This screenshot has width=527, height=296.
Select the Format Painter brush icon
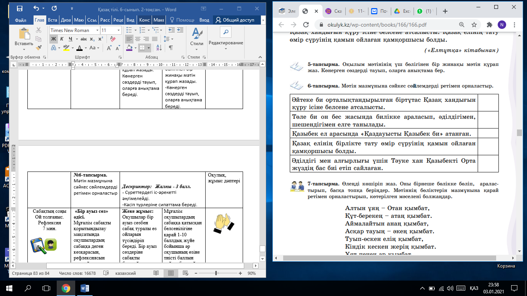(x=39, y=47)
